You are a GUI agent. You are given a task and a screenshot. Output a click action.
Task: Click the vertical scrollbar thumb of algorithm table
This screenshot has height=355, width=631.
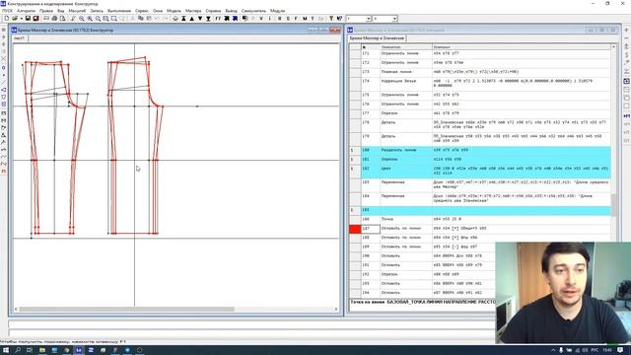(x=613, y=205)
